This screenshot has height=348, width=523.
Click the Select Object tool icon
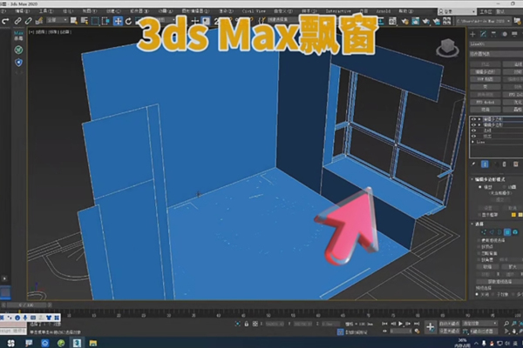pyautogui.click(x=74, y=21)
